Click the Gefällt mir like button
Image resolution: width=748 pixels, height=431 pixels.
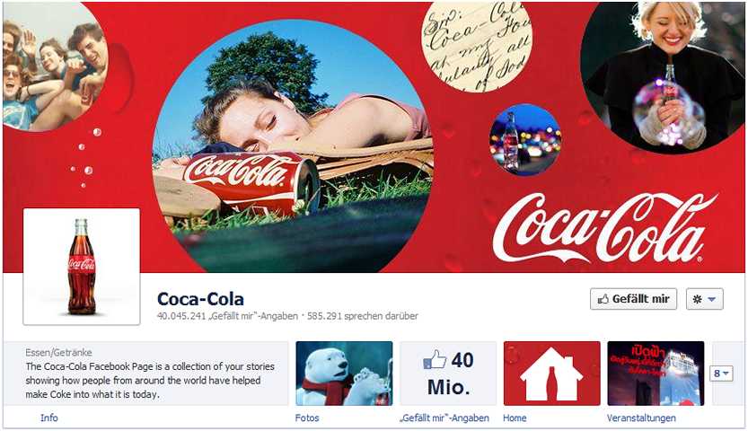pyautogui.click(x=633, y=299)
